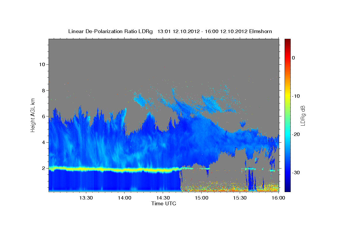Click the colorbar tick label -10

click(x=296, y=96)
